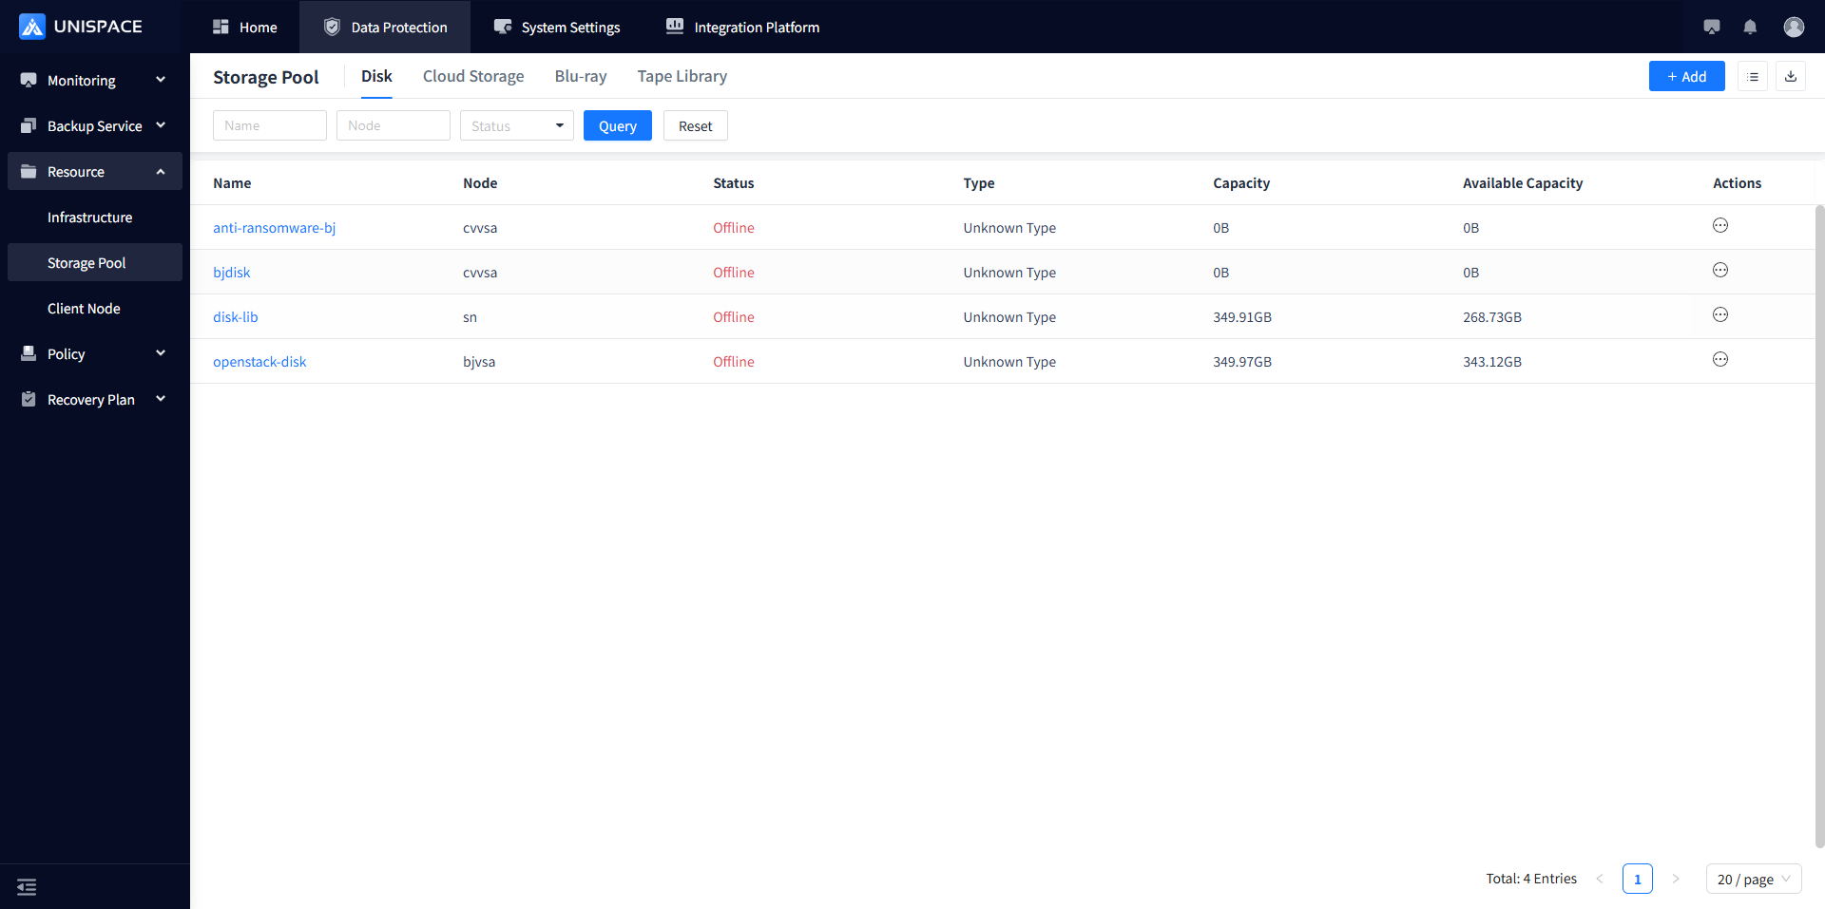Open the bjdisk storage pool link
The height and width of the screenshot is (909, 1825).
231,273
